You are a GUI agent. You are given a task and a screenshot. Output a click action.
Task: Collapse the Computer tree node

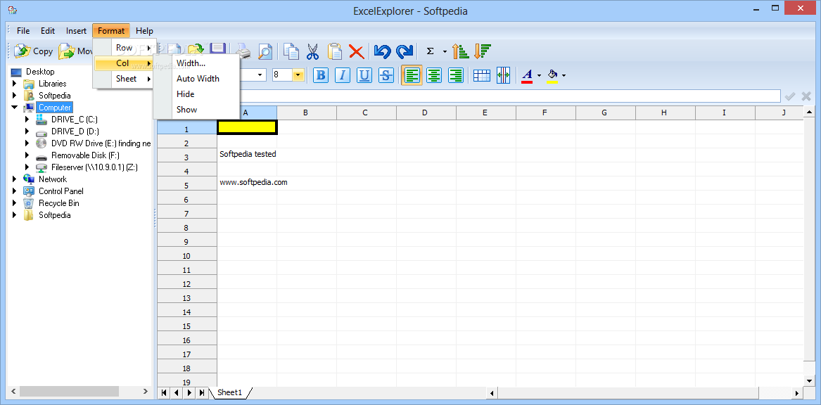tap(15, 108)
